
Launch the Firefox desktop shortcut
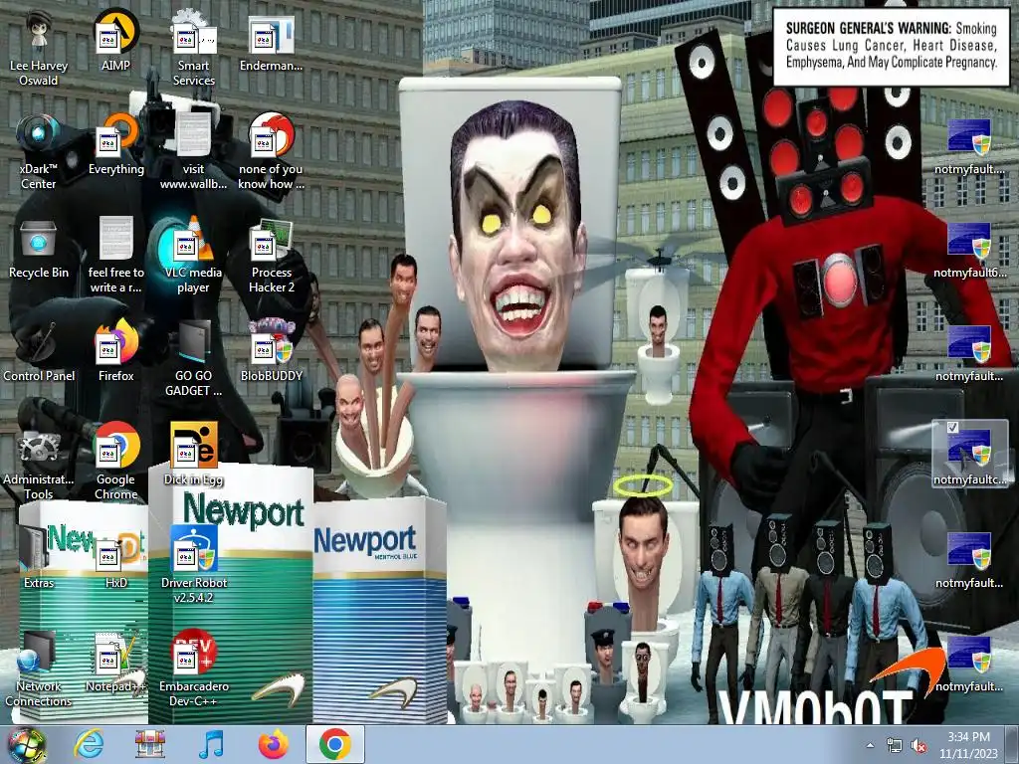[x=115, y=351]
